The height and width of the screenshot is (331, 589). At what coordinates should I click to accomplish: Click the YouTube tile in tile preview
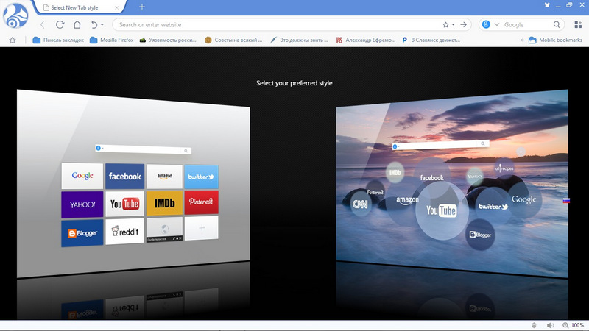tap(124, 204)
